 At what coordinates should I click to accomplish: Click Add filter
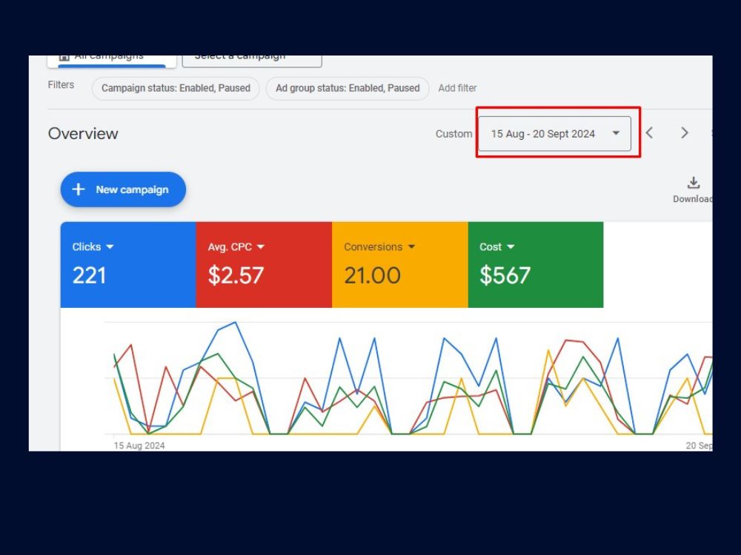click(x=457, y=88)
